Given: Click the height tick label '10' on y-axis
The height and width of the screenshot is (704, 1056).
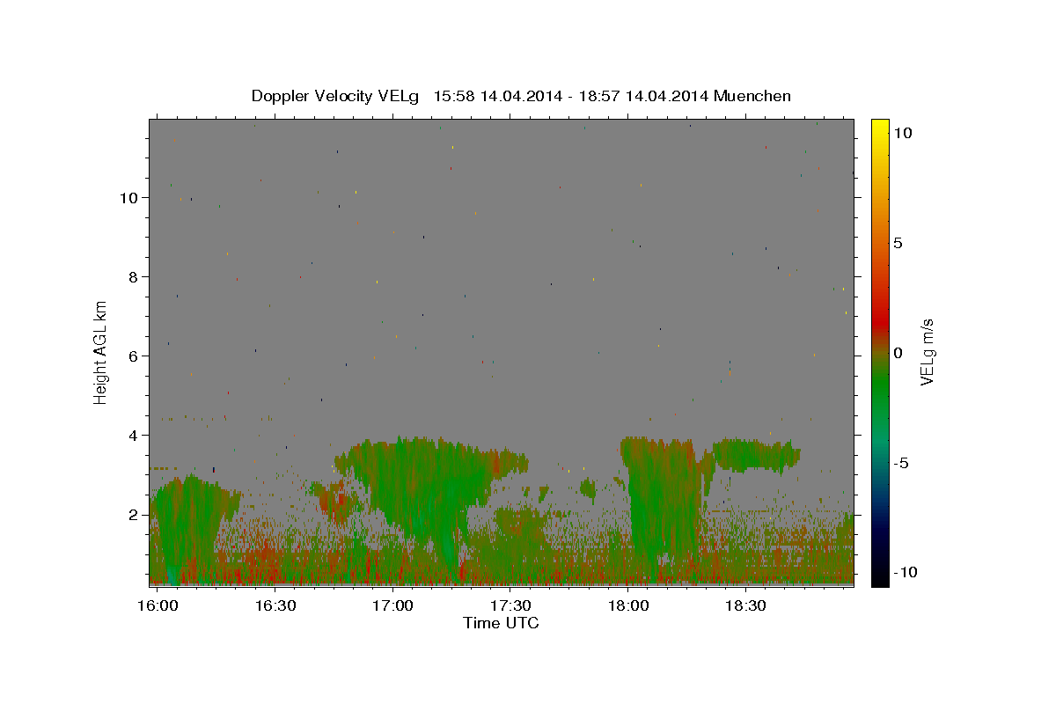Looking at the screenshot, I should pyautogui.click(x=129, y=198).
